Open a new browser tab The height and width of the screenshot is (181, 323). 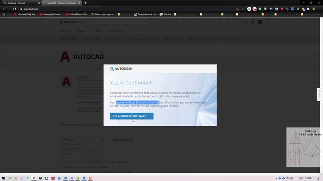click(85, 3)
